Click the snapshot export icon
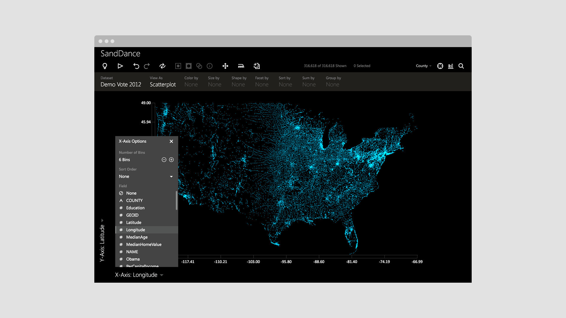The width and height of the screenshot is (566, 318). pyautogui.click(x=257, y=66)
